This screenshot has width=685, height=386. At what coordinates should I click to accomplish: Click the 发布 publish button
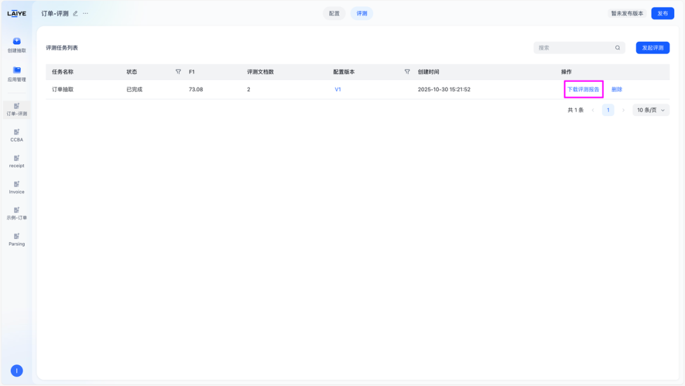tap(662, 13)
